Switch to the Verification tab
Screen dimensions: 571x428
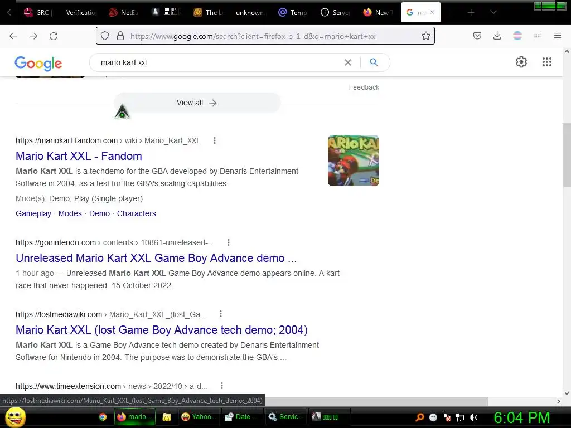[x=80, y=12]
